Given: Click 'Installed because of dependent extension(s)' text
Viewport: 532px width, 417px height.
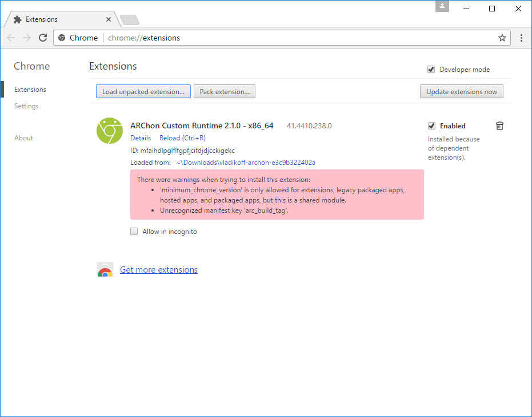Looking at the screenshot, I should [454, 148].
